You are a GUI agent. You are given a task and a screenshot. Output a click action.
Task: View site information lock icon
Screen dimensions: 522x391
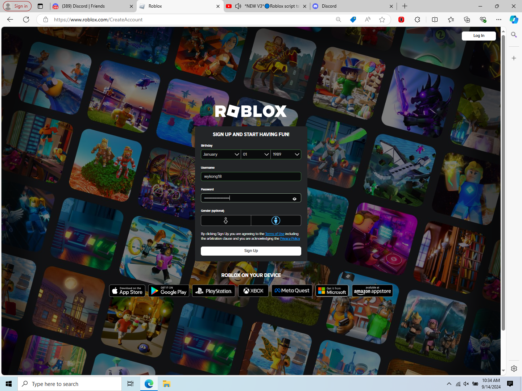click(46, 20)
